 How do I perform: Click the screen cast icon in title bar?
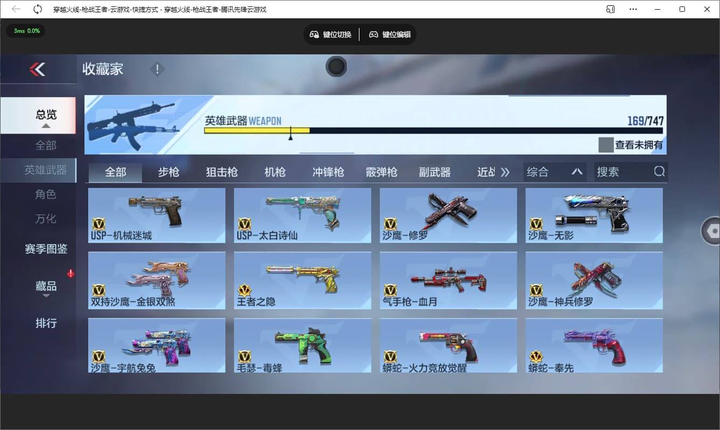[x=610, y=9]
